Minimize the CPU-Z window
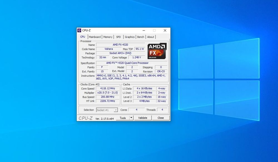Screen dimensions: 278x162 point(144,31)
